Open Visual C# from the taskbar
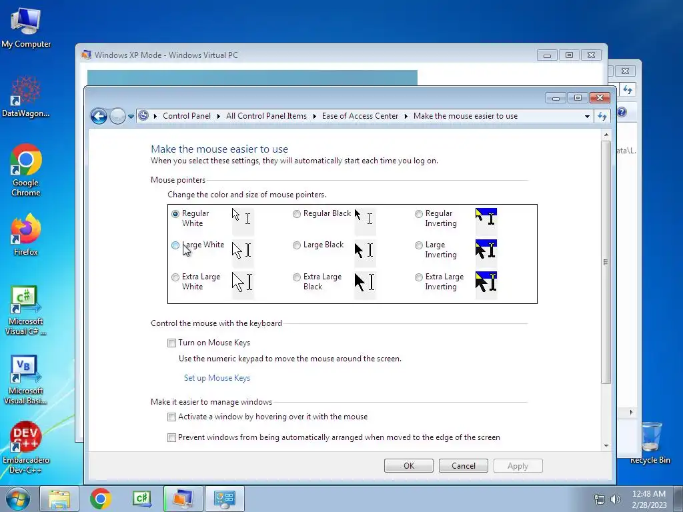 tap(142, 499)
